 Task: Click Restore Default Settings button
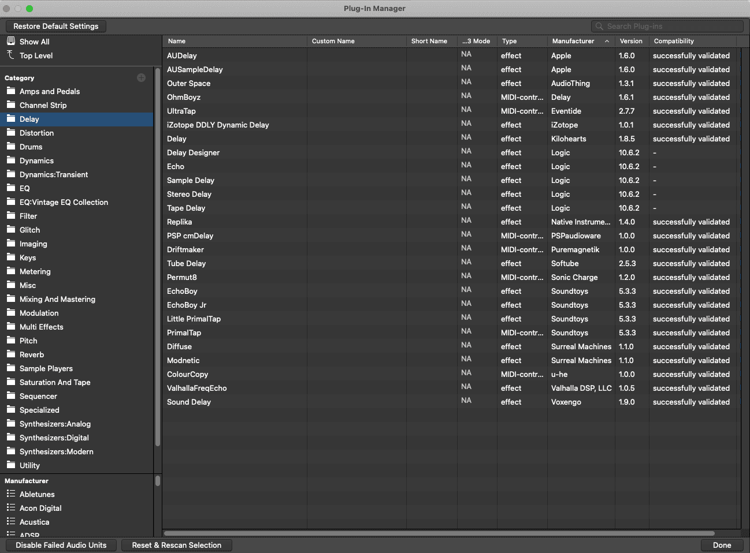pos(56,26)
